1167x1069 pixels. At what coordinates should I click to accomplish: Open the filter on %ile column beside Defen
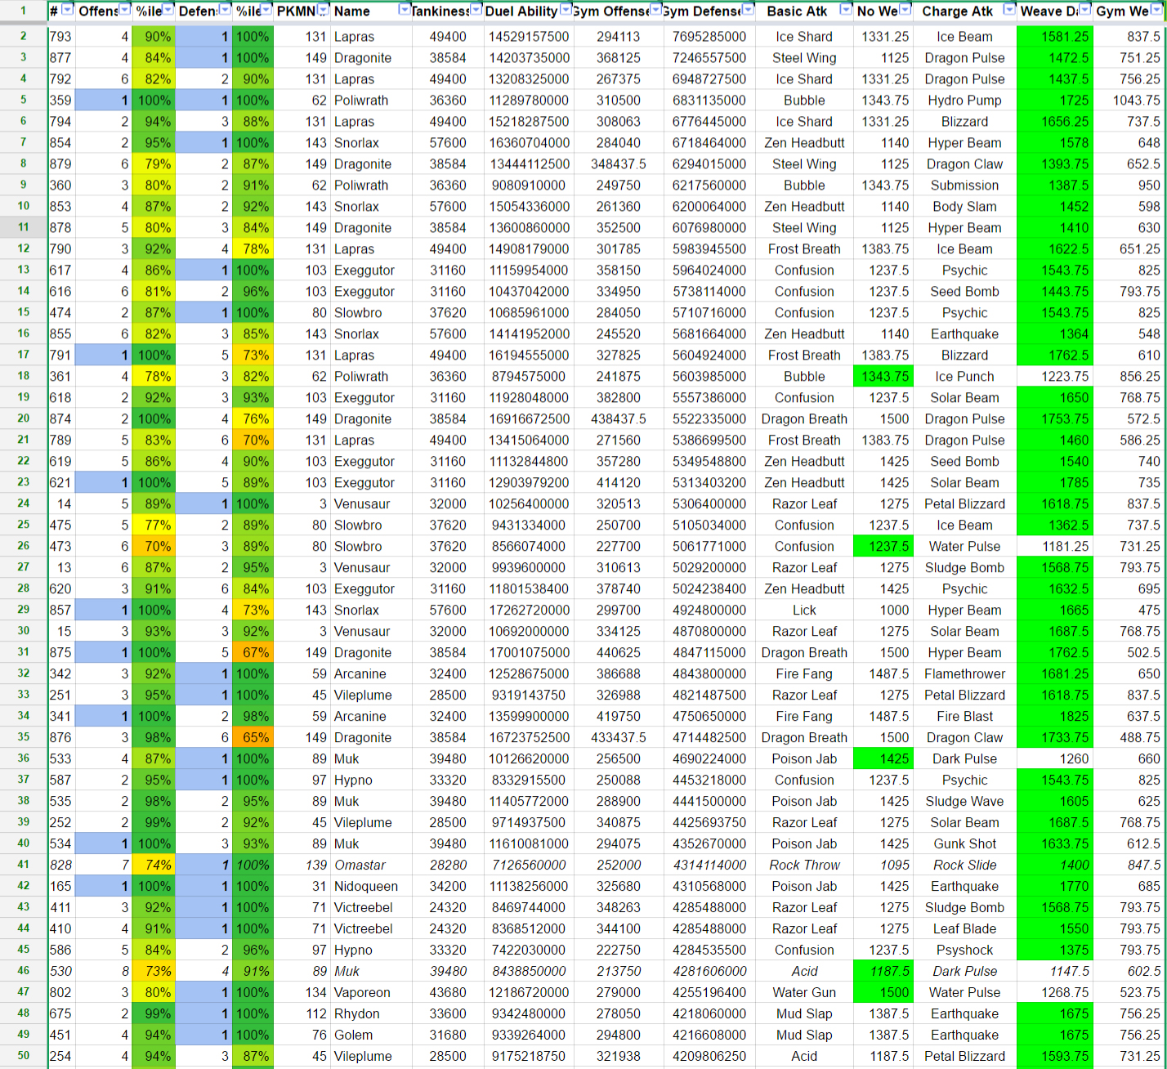point(266,10)
